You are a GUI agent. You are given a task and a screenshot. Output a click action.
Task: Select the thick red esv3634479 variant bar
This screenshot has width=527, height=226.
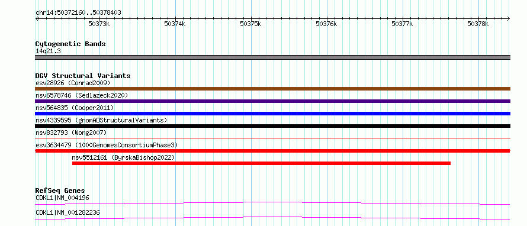(x=272, y=151)
